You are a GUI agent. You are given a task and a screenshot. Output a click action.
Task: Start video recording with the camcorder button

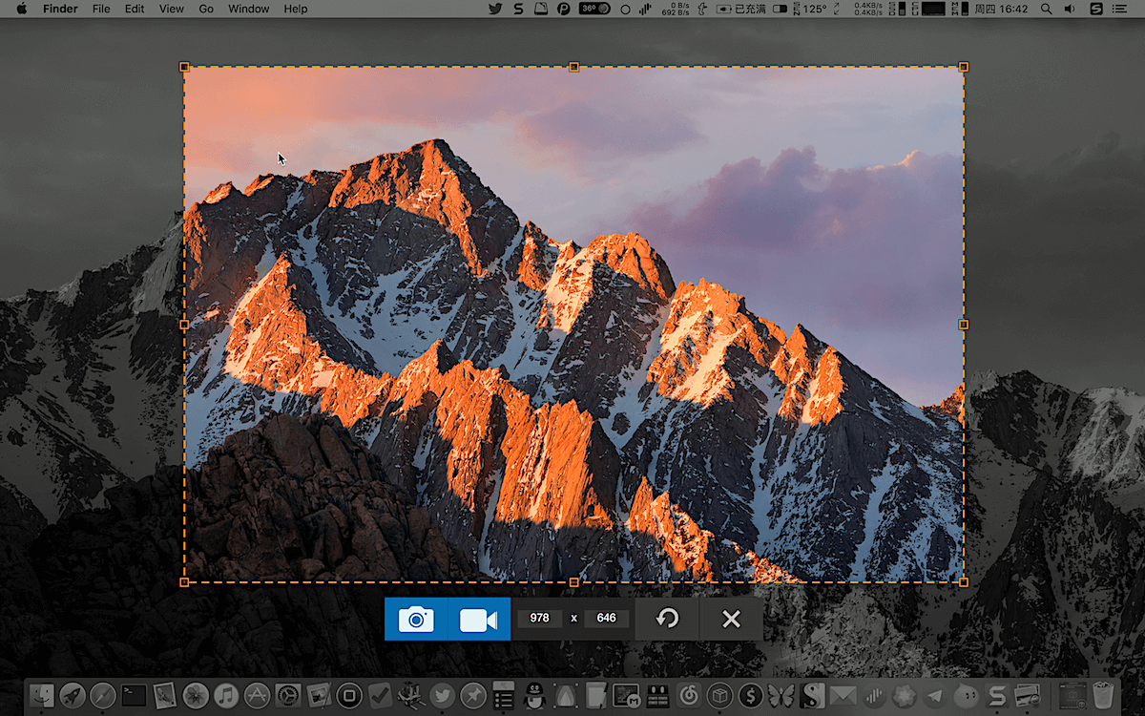(479, 620)
